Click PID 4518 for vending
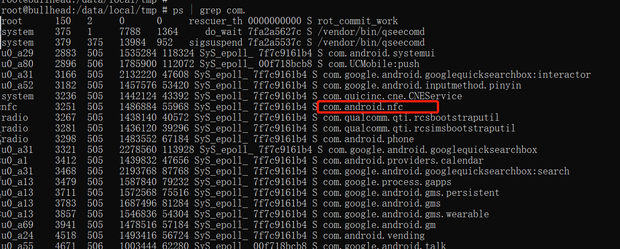This screenshot has height=249, width=620. click(66, 236)
